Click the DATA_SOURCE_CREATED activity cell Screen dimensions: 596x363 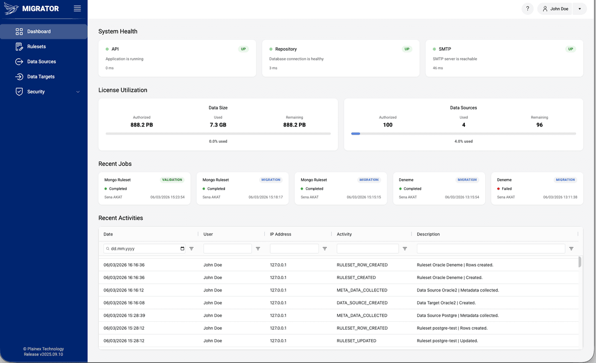[362, 303]
